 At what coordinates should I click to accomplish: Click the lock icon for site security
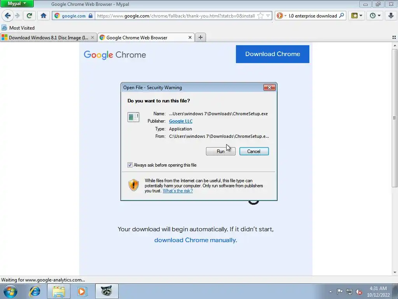90,16
